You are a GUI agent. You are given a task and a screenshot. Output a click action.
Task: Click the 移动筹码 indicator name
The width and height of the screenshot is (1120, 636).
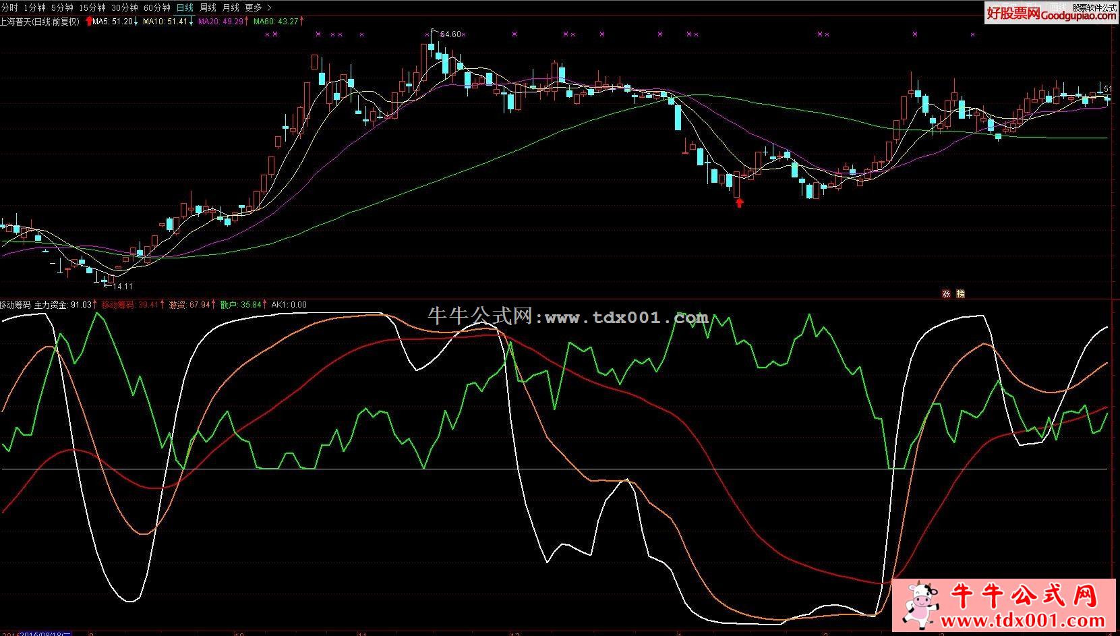click(16, 305)
